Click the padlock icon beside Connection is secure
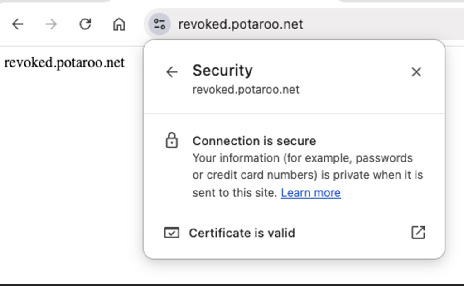Screen dimensions: 464x286 coord(172,140)
